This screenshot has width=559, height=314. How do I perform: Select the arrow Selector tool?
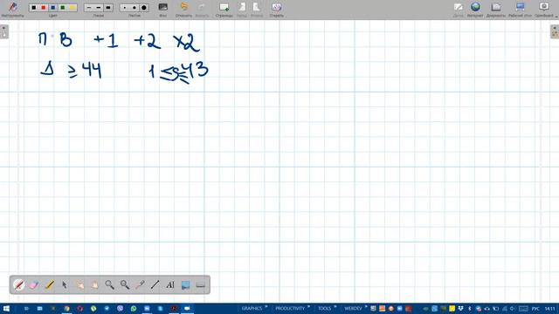tap(64, 285)
